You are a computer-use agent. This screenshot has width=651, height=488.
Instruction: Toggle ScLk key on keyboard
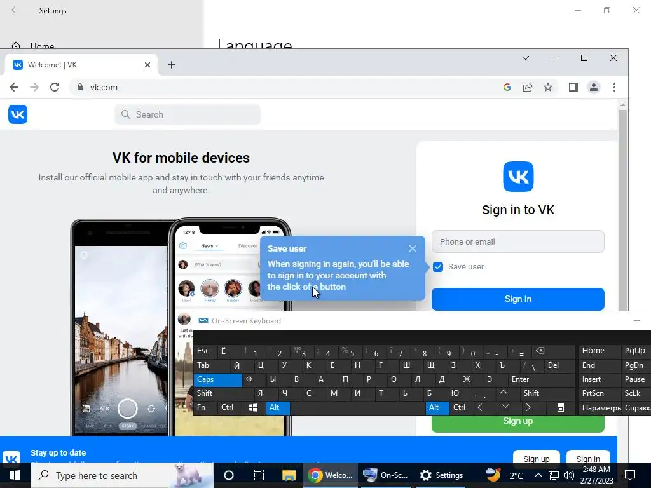pos(635,393)
